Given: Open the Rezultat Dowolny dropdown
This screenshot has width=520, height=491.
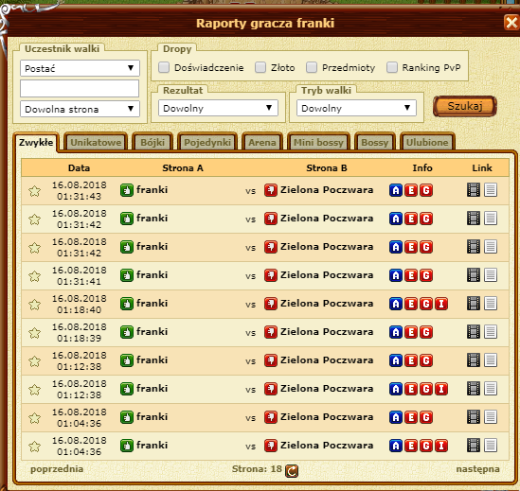Looking at the screenshot, I should coord(218,108).
